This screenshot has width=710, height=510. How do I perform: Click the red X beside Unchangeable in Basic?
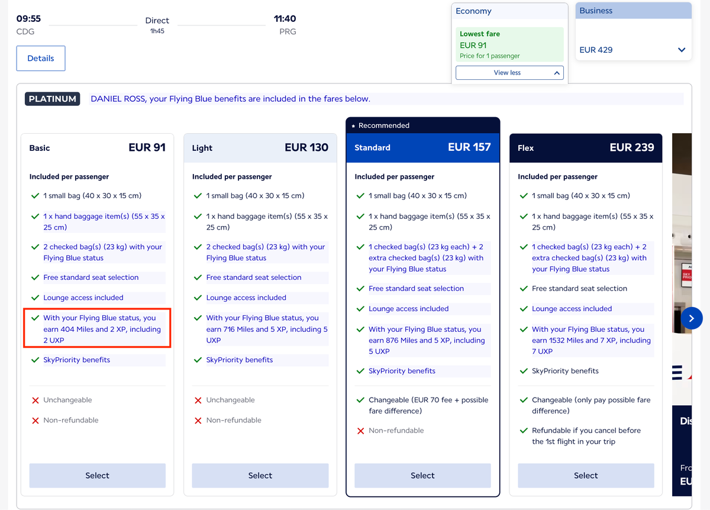tap(35, 399)
